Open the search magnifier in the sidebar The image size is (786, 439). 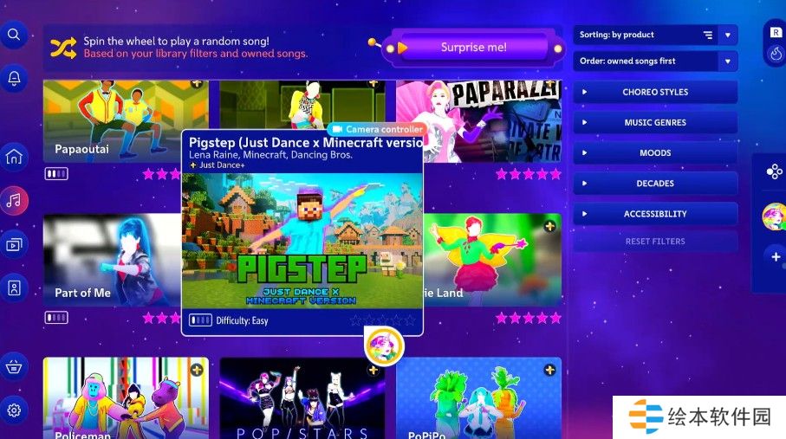14,36
